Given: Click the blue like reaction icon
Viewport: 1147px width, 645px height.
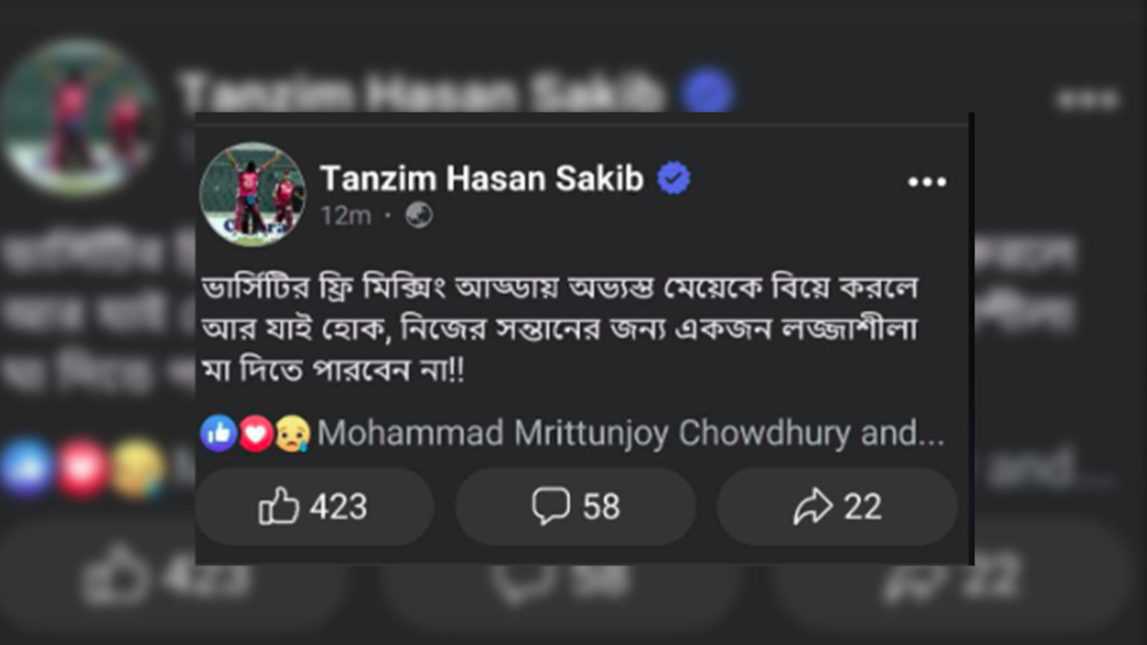Looking at the screenshot, I should [x=219, y=433].
